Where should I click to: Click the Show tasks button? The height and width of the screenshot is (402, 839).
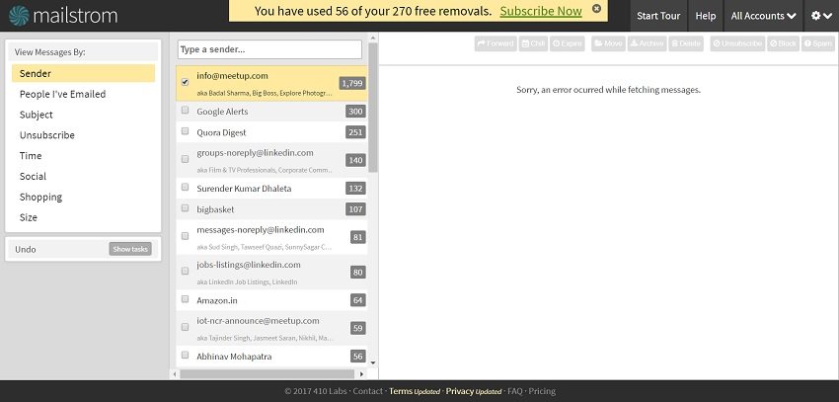pyautogui.click(x=130, y=249)
